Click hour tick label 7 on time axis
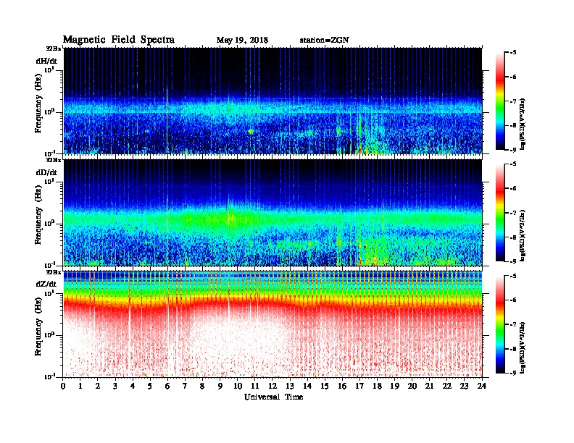 point(186,387)
